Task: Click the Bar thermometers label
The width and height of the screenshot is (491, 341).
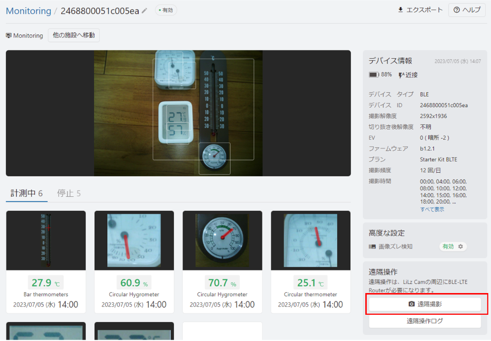Action: tap(46, 294)
